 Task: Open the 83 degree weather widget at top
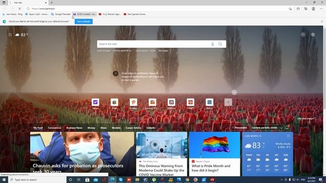pos(21,35)
